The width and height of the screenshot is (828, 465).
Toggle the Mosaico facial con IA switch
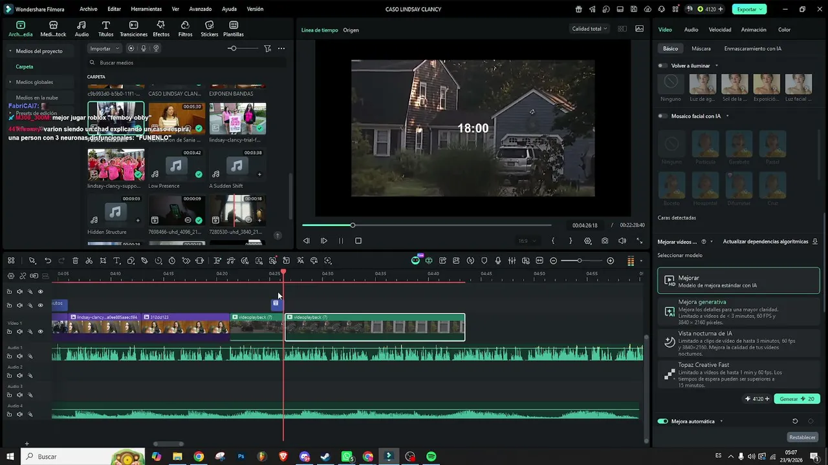click(x=662, y=116)
